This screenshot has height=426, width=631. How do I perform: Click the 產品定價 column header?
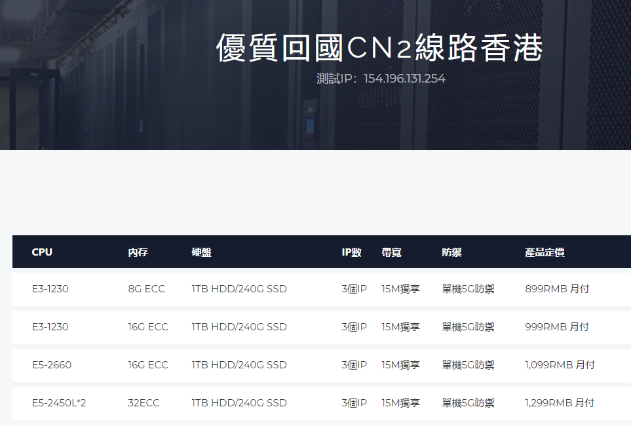[545, 252]
